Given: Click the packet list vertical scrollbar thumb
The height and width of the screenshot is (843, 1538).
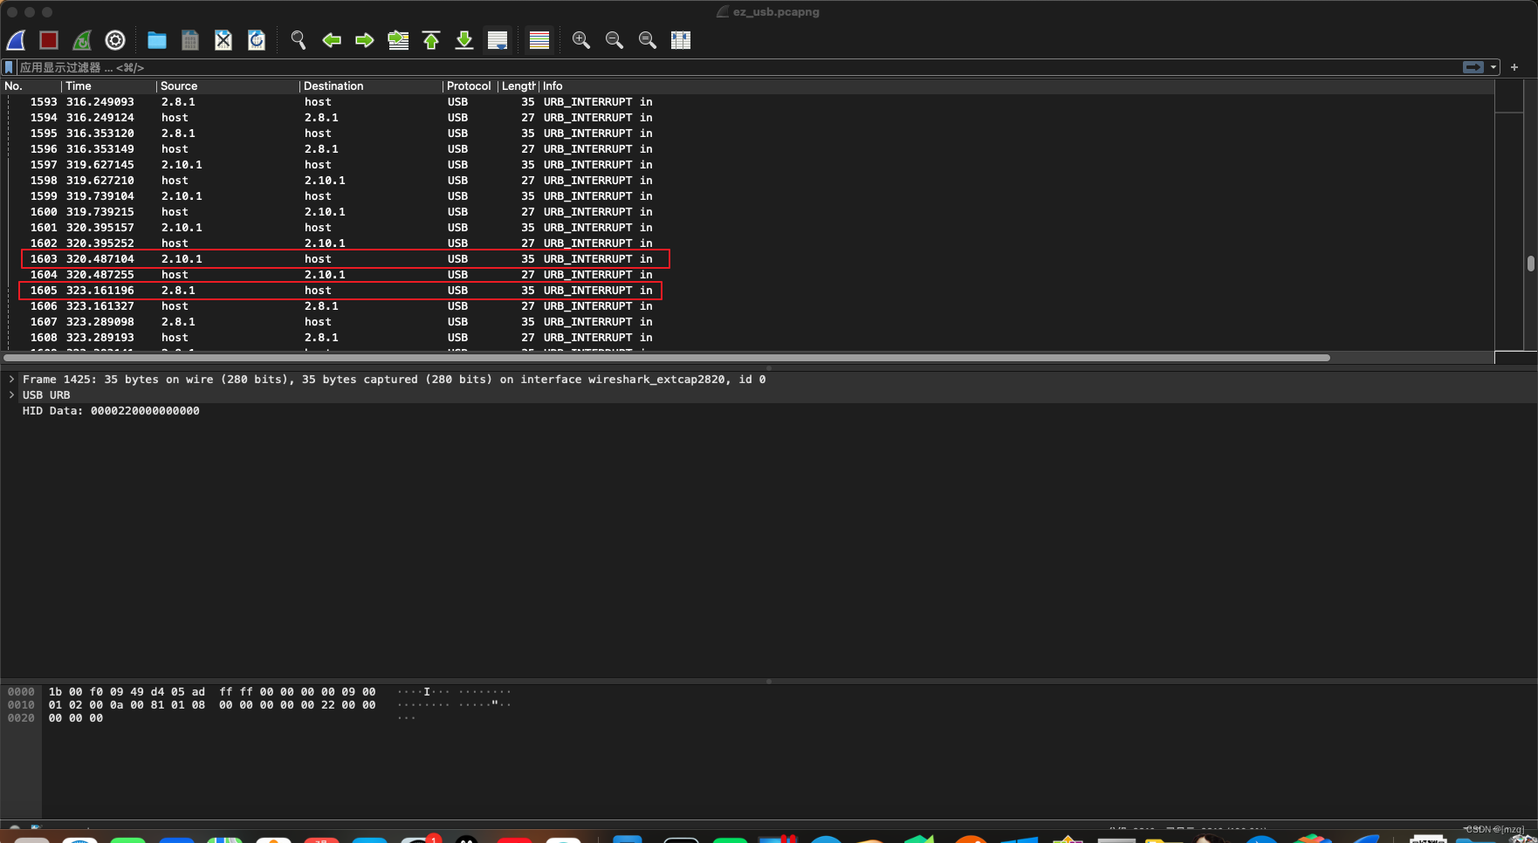Looking at the screenshot, I should point(1531,264).
